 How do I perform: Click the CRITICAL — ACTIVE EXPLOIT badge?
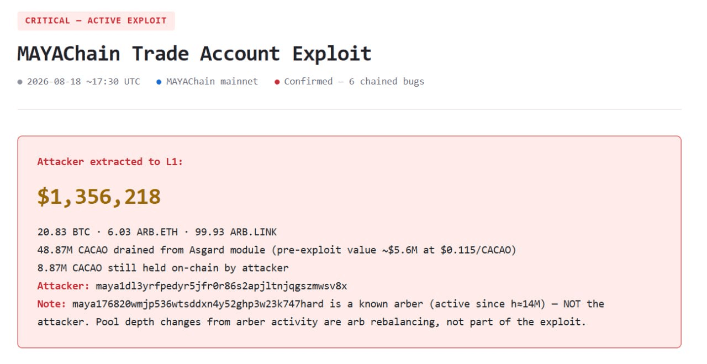click(x=96, y=21)
